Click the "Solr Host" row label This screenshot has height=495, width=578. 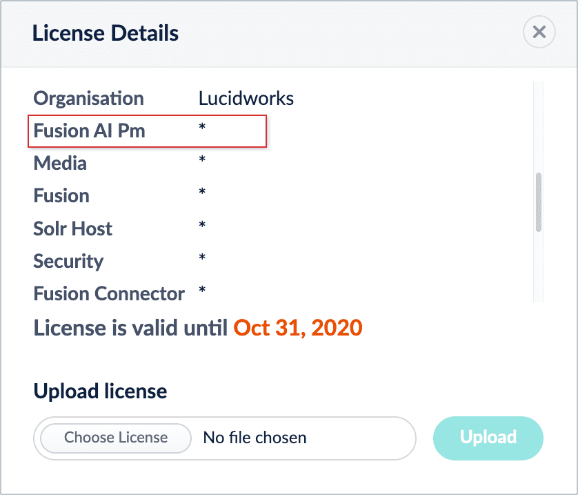(x=72, y=229)
